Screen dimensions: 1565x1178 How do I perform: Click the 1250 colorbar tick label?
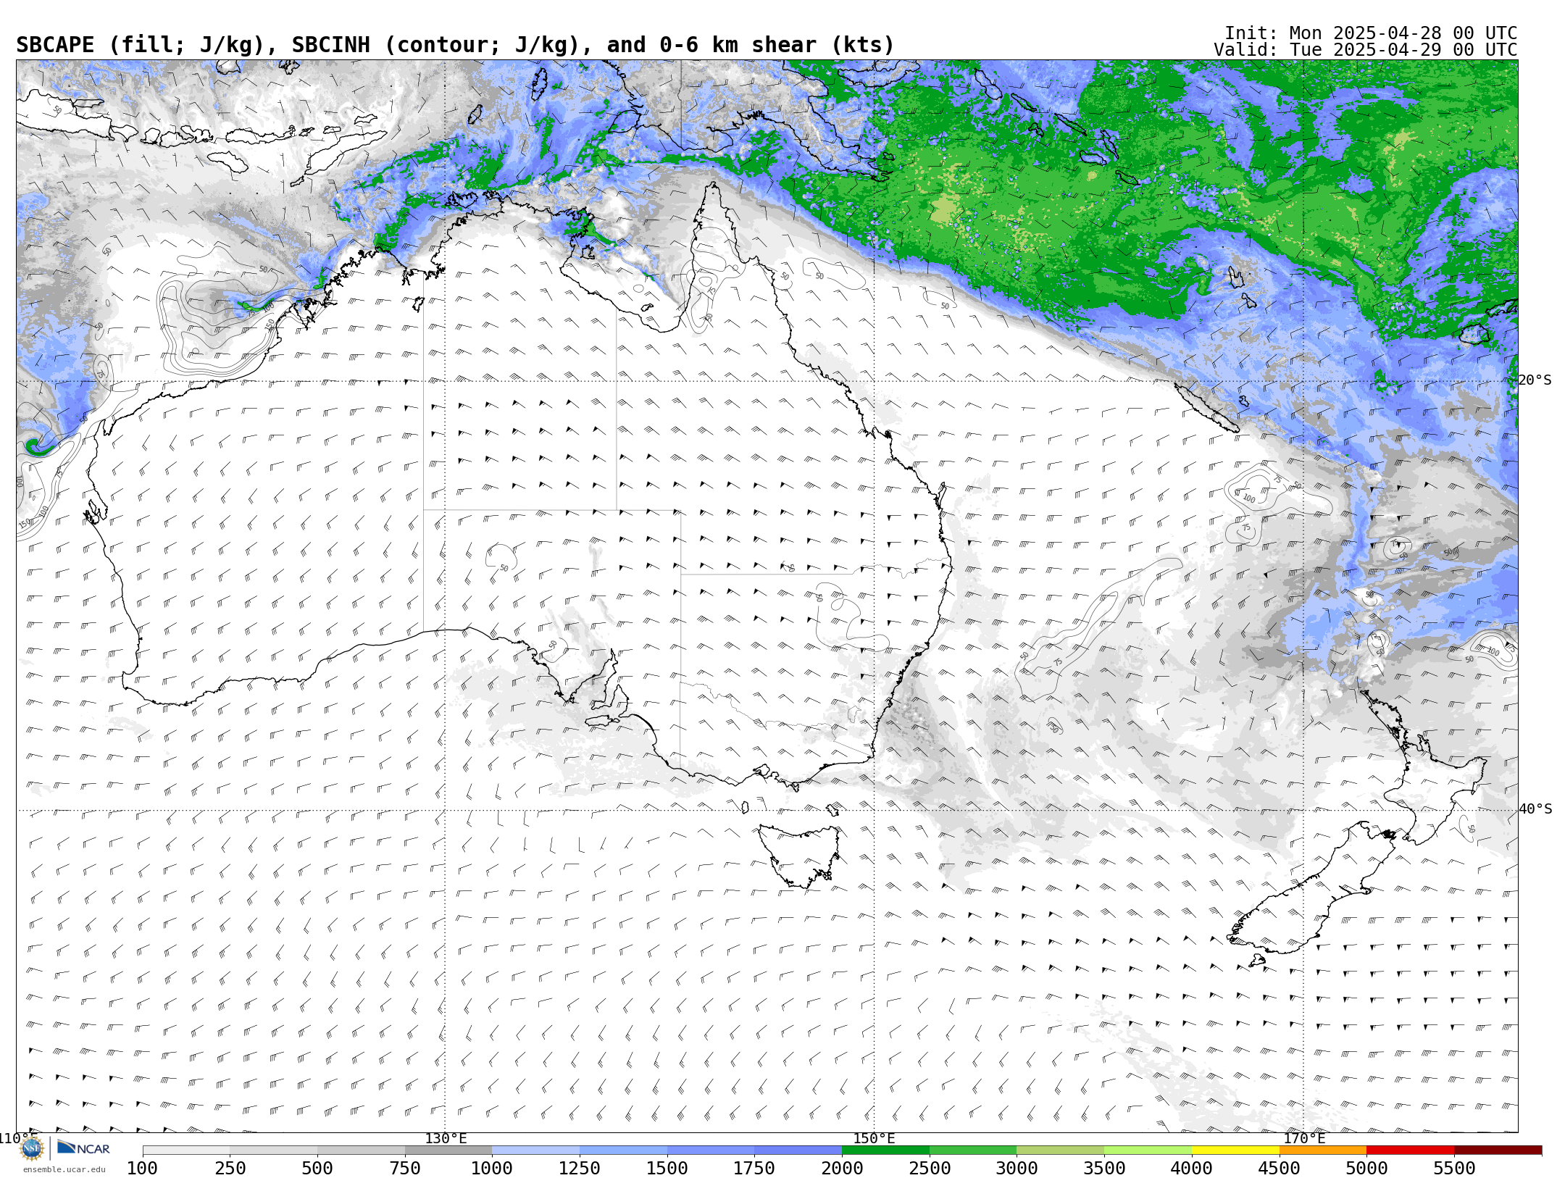click(580, 1168)
